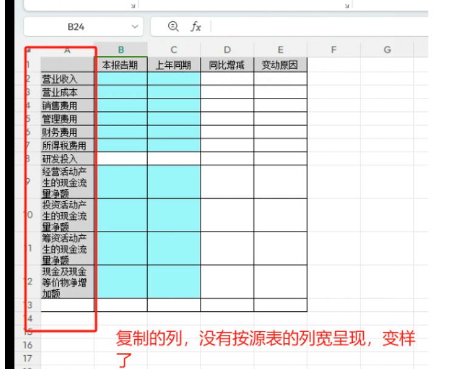Select the '经营活动产生的现金流量净额' cell
452x369 pixels.
(x=67, y=182)
